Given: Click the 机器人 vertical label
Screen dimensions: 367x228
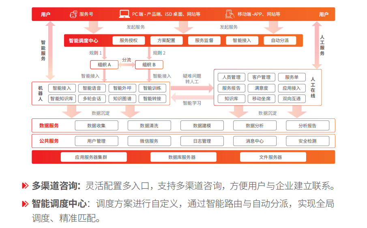Looking at the screenshot, I should point(40,93).
